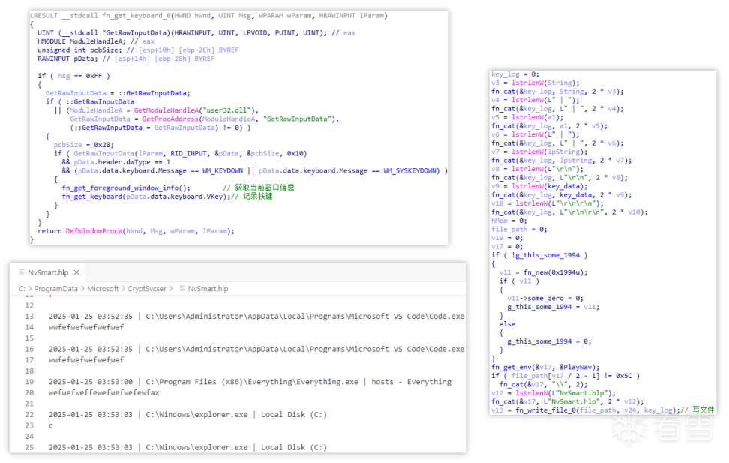The width and height of the screenshot is (729, 463).
Task: Click line number 19 in the gutter
Action: point(29,382)
